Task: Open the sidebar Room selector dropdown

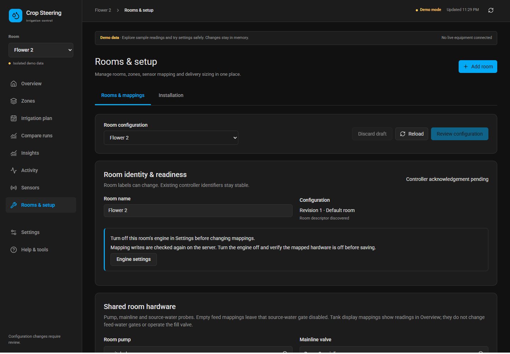Action: tap(41, 50)
